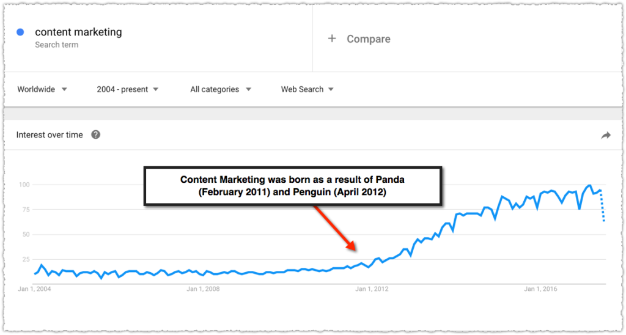
Task: Edit the content marketing search term
Action: point(78,32)
